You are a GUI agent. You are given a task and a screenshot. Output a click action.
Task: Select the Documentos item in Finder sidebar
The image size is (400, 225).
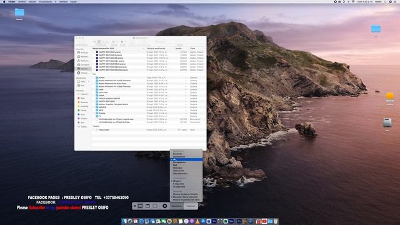(x=83, y=69)
